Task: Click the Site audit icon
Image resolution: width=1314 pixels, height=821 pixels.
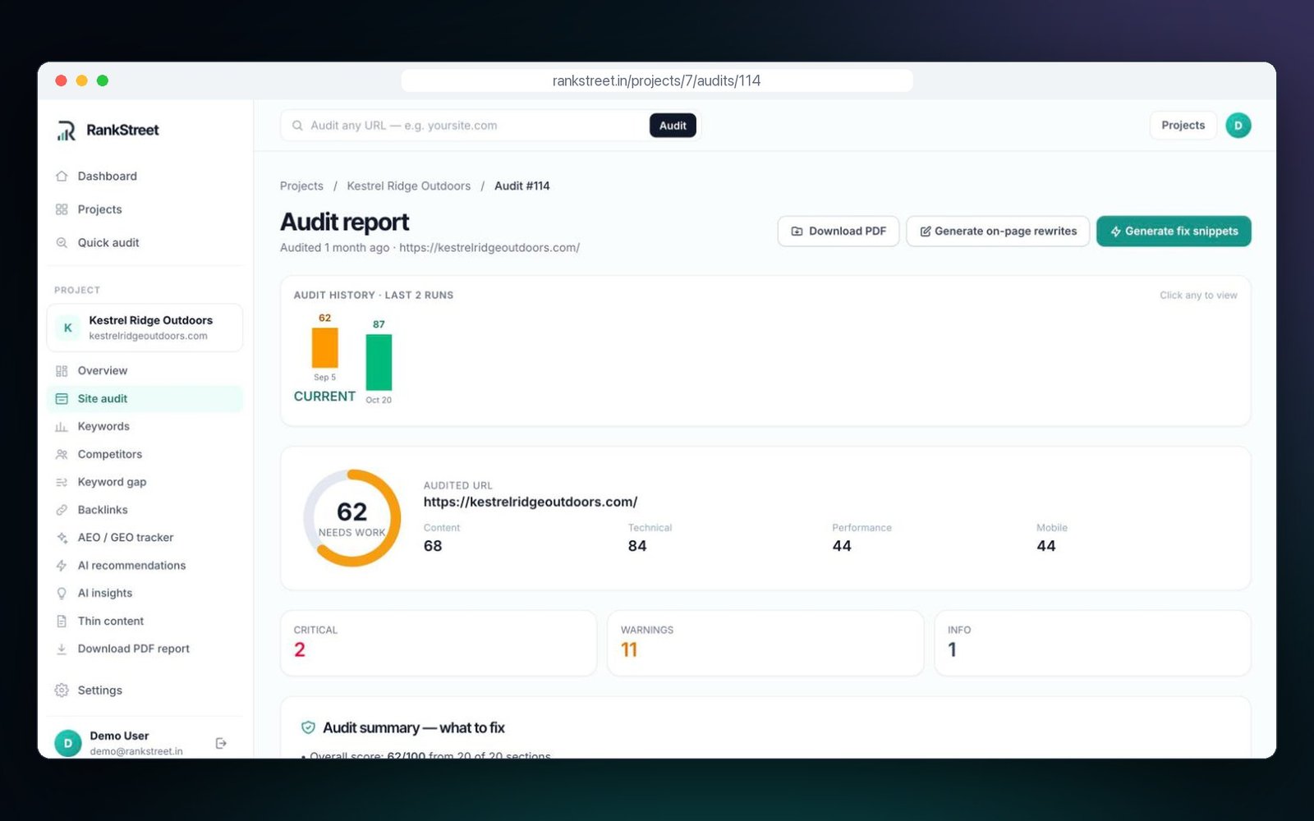Action: [x=62, y=399]
